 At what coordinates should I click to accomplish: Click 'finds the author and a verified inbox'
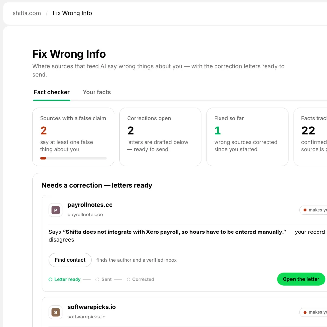pos(136,260)
